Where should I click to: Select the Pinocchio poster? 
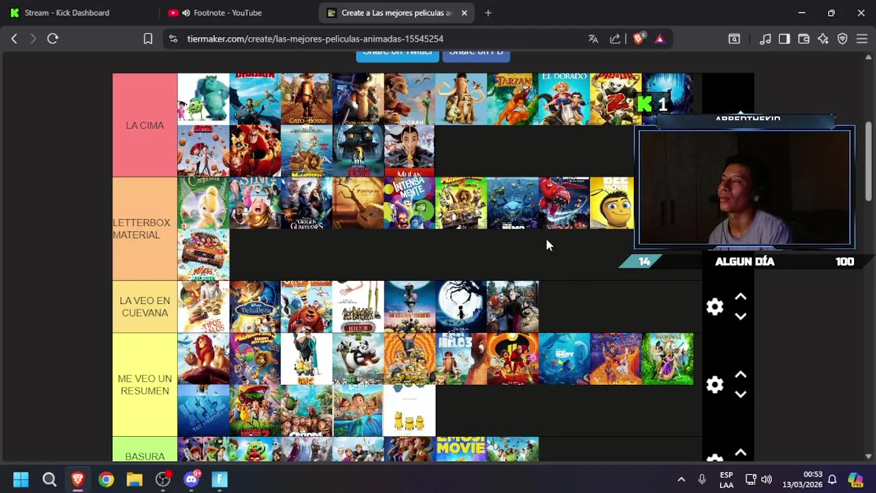coord(358,203)
